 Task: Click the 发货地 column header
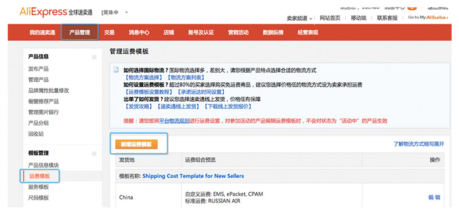click(x=127, y=160)
